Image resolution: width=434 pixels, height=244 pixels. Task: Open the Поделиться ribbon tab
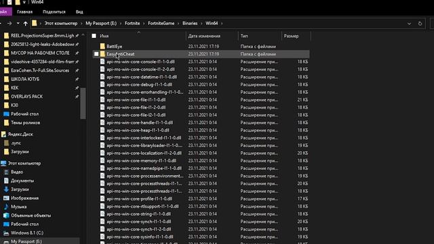[x=54, y=12]
